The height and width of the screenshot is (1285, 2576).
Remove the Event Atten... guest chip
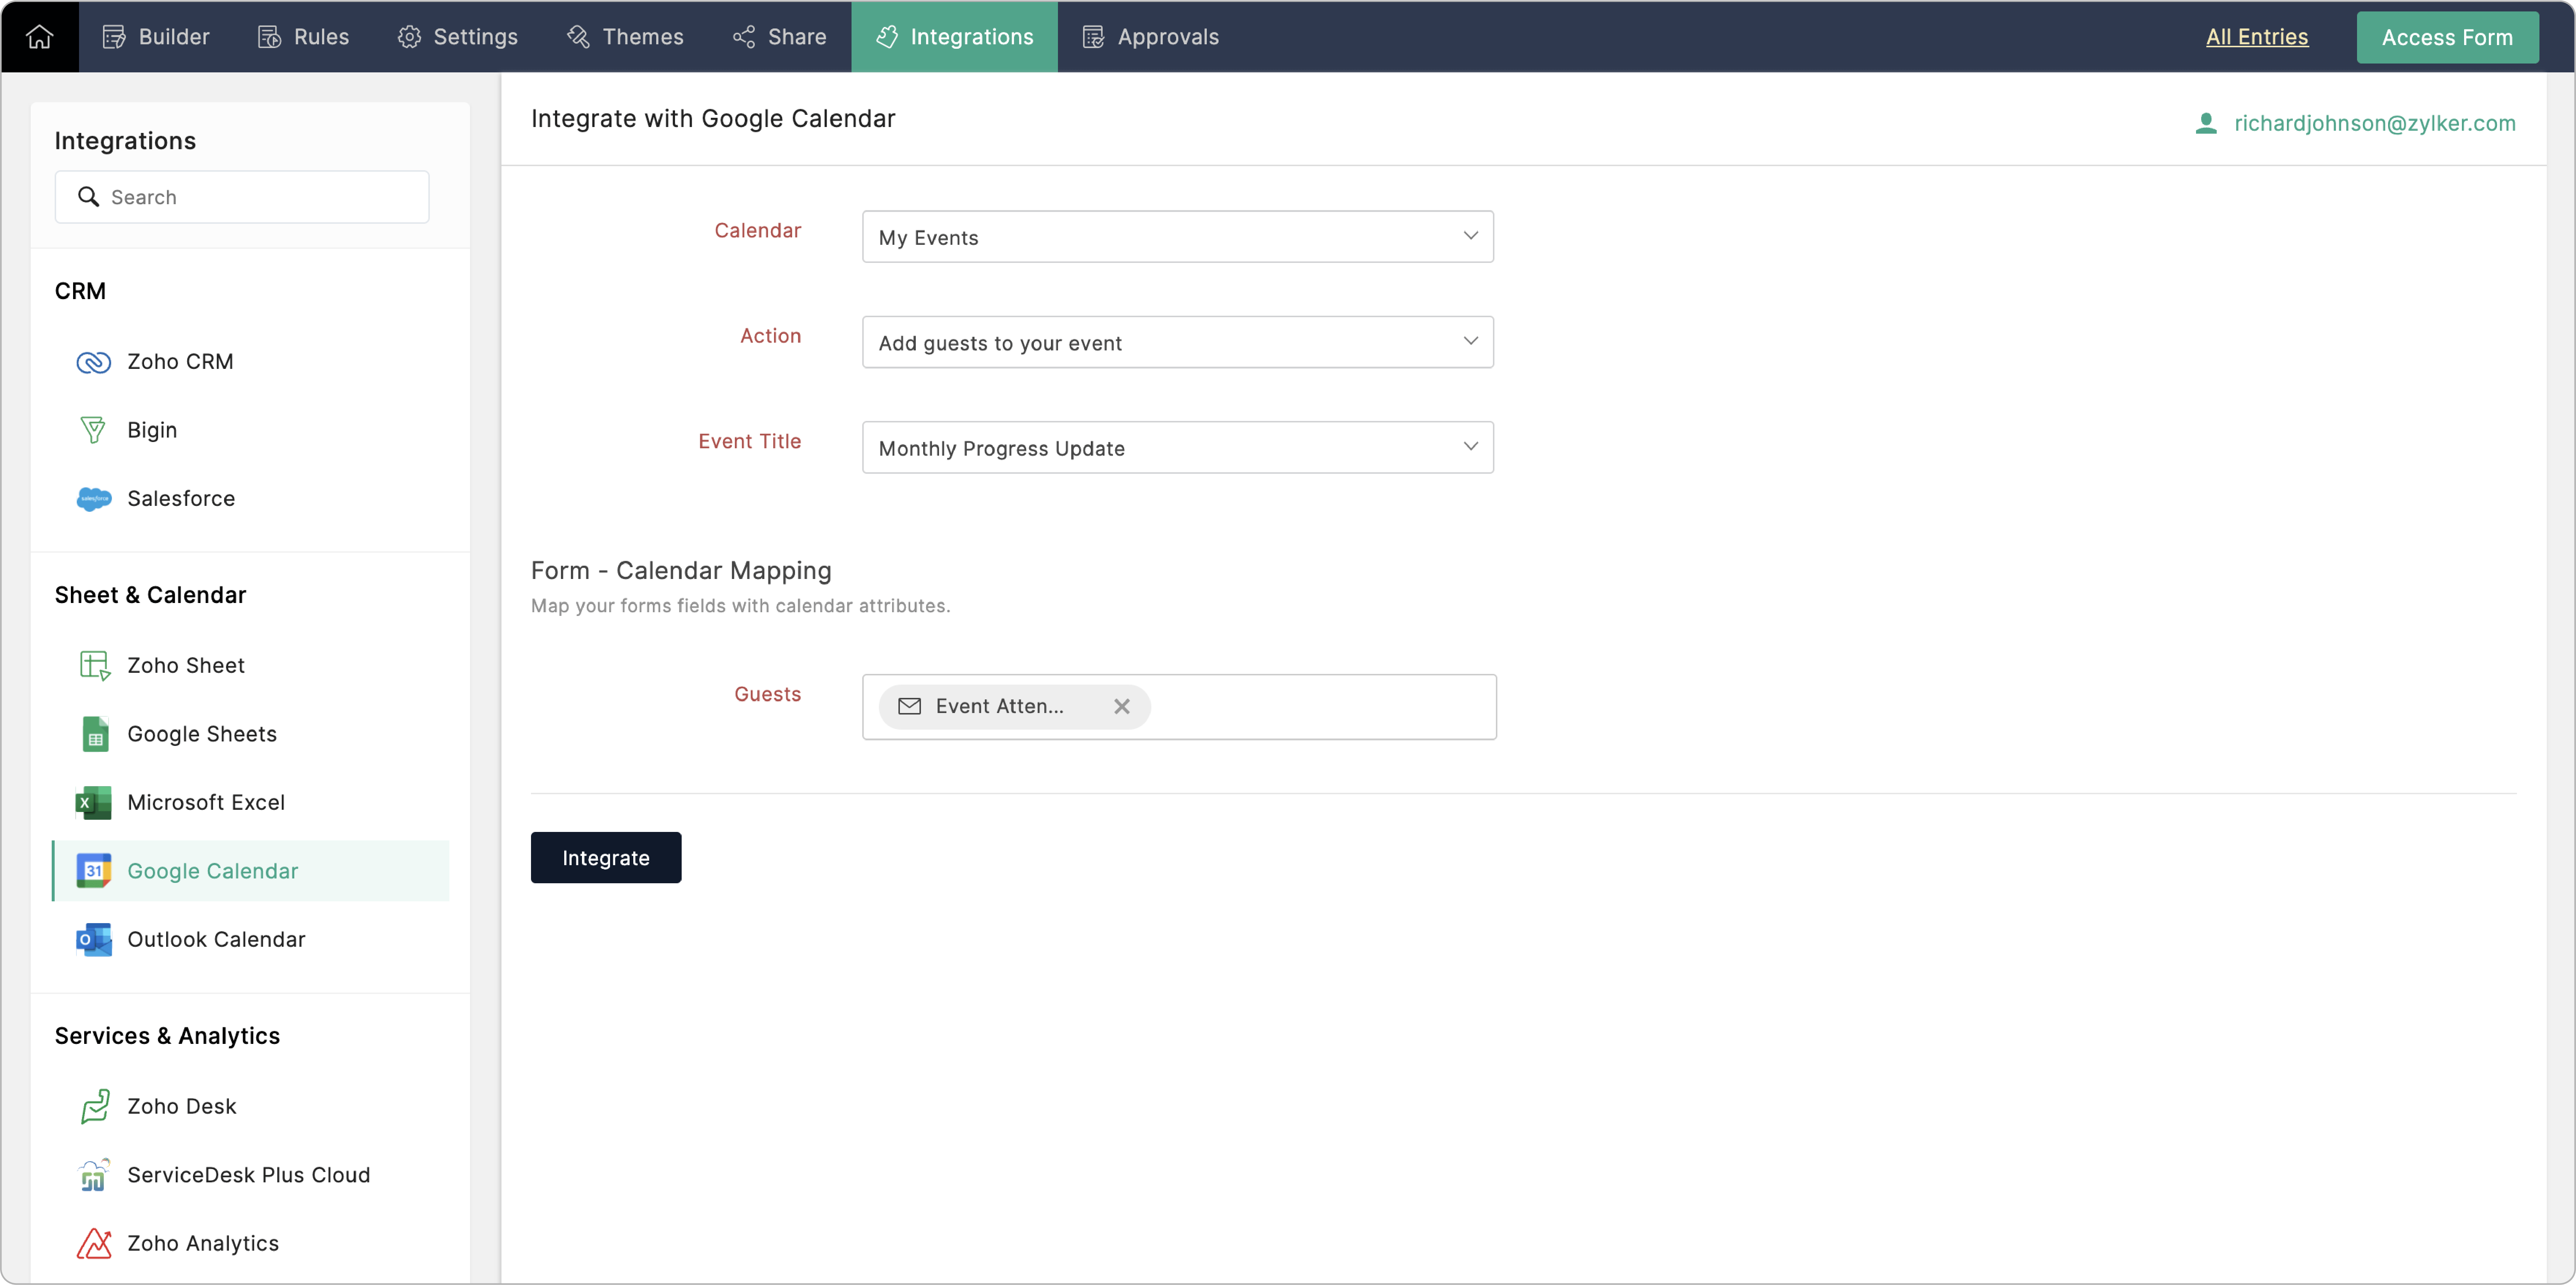point(1122,707)
